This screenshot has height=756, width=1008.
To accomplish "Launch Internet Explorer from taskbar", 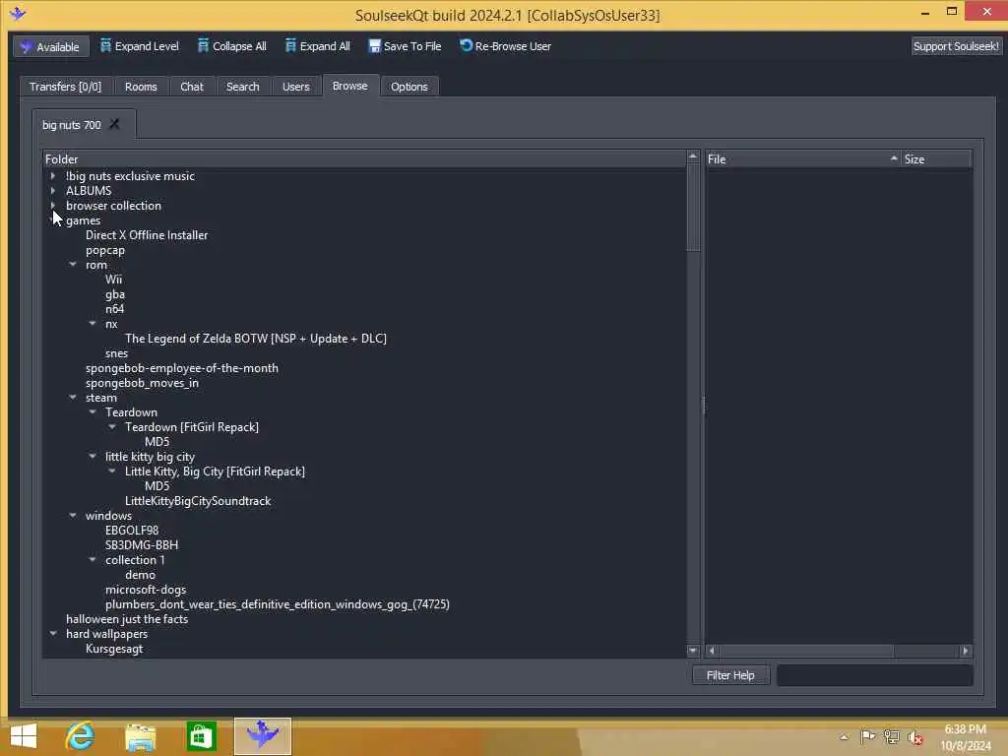I will 80,736.
